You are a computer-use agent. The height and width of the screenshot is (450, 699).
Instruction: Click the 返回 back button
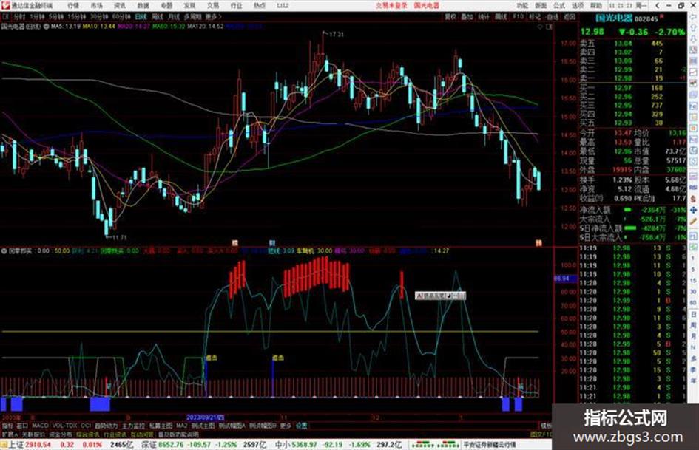pos(570,16)
